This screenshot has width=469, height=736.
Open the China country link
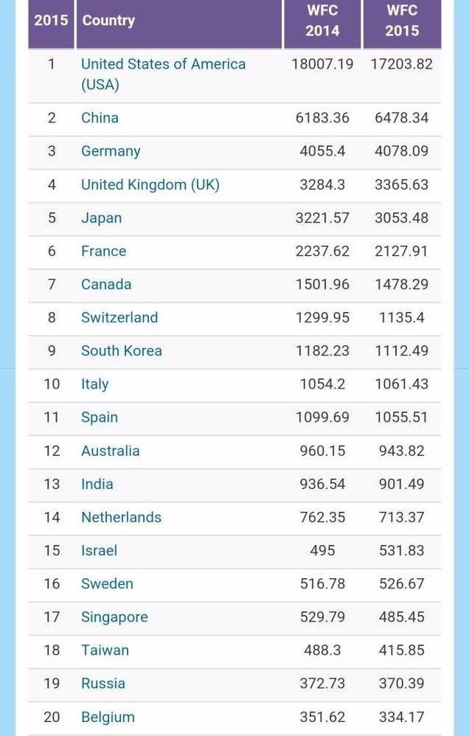(x=100, y=117)
